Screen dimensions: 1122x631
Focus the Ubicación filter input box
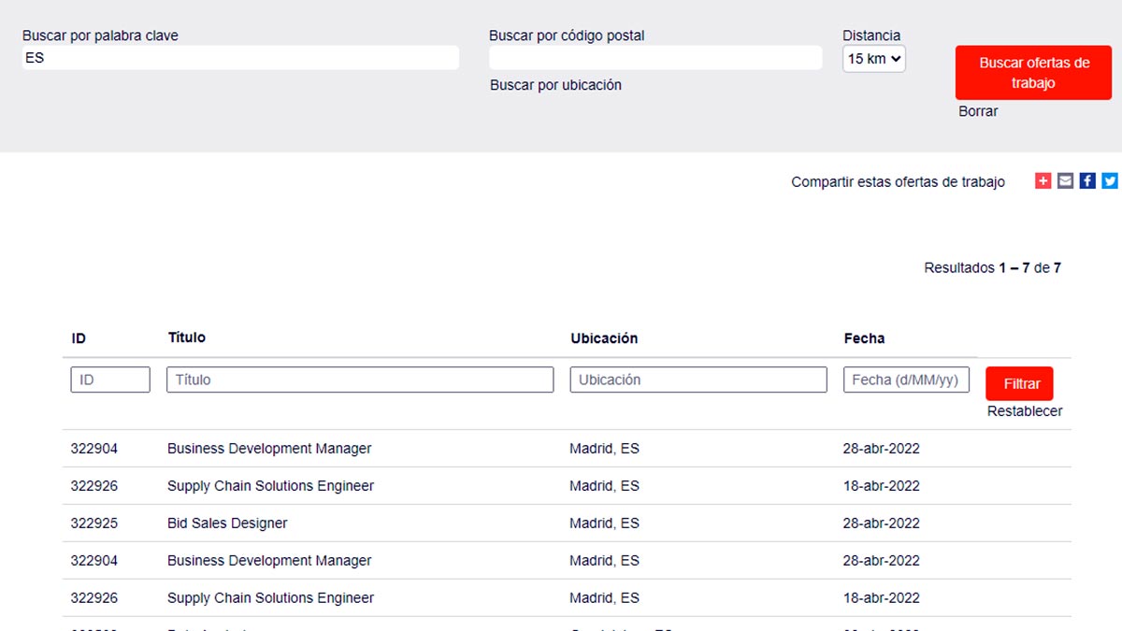(x=698, y=380)
